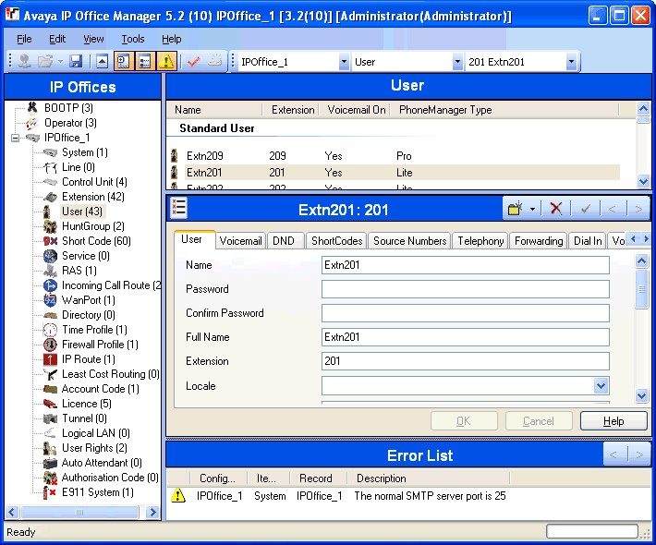The image size is (656, 545).
Task: Click the red checkmark validate configuration icon
Action: tap(193, 62)
